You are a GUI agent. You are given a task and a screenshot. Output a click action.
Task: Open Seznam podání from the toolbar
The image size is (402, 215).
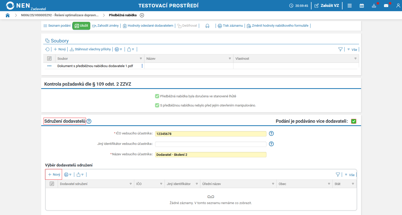[x=57, y=26]
